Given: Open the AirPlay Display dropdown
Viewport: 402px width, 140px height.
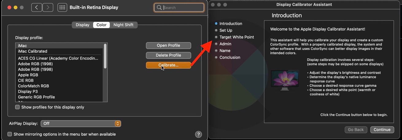Looking at the screenshot, I should pos(81,123).
